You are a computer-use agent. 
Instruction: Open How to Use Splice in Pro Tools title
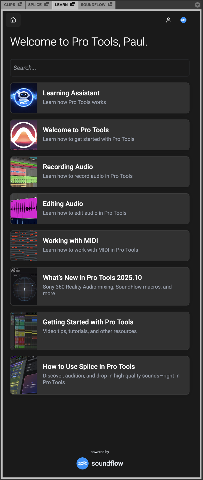[89, 367]
